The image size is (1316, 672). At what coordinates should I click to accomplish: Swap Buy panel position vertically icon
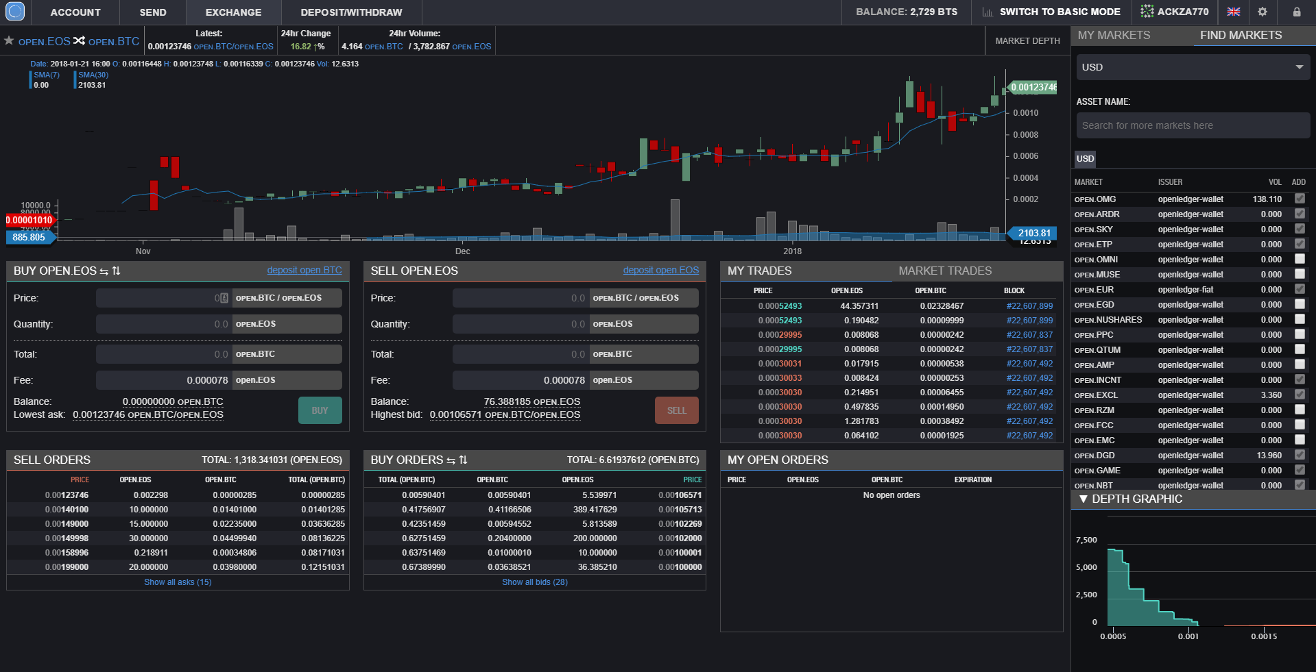tap(117, 271)
